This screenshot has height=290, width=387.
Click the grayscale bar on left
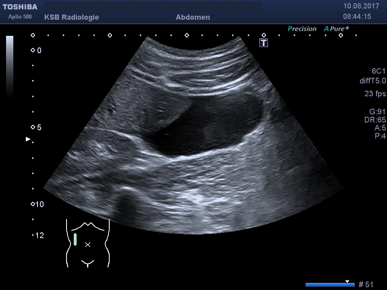[x=10, y=67]
